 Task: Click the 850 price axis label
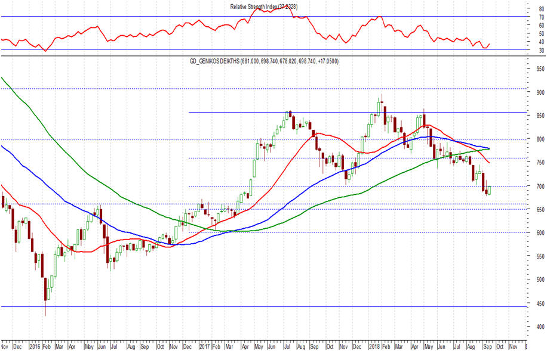click(x=540, y=116)
